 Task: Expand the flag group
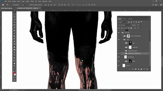tap(125, 43)
